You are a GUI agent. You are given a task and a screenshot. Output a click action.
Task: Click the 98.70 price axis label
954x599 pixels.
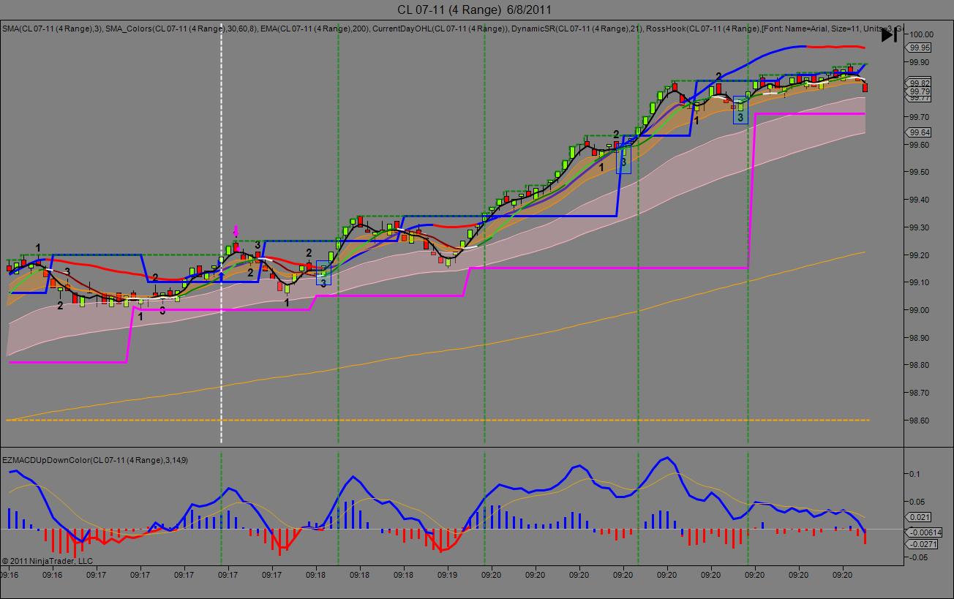[x=920, y=393]
